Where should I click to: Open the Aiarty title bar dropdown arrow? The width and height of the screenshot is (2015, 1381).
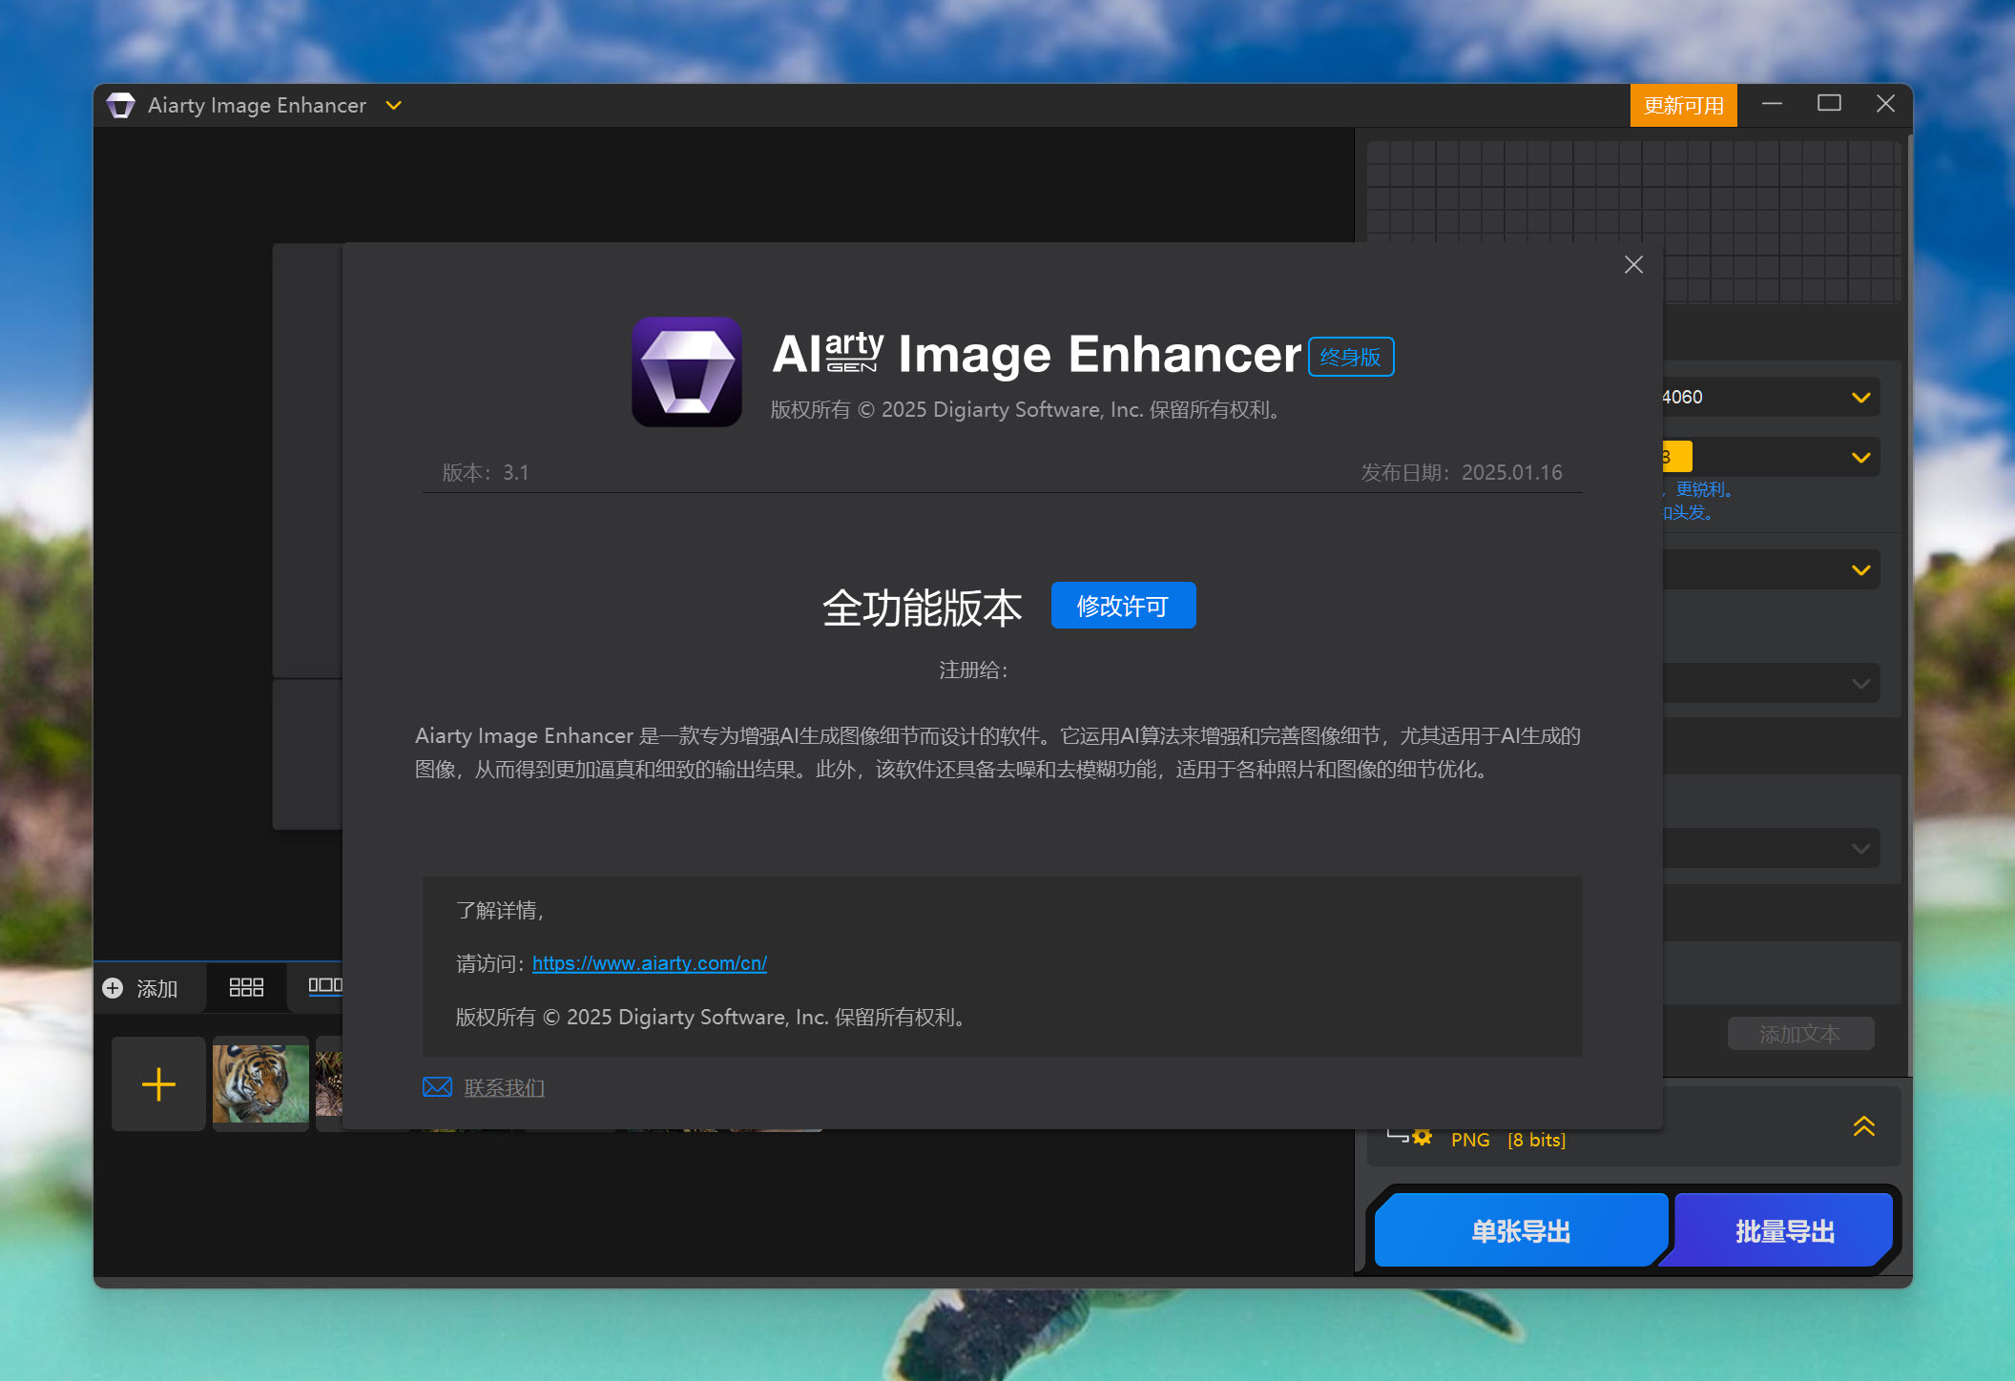click(x=393, y=105)
